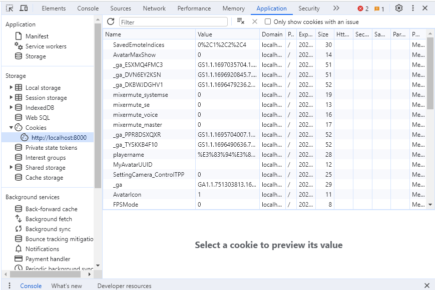435x290 pixels.
Task: Open the DevTools three-dot customize menu
Action: point(412,8)
